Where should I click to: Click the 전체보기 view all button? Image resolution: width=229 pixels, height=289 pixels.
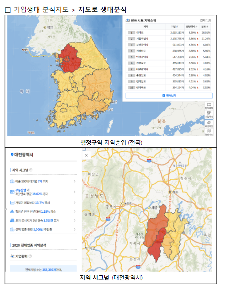point(169,96)
